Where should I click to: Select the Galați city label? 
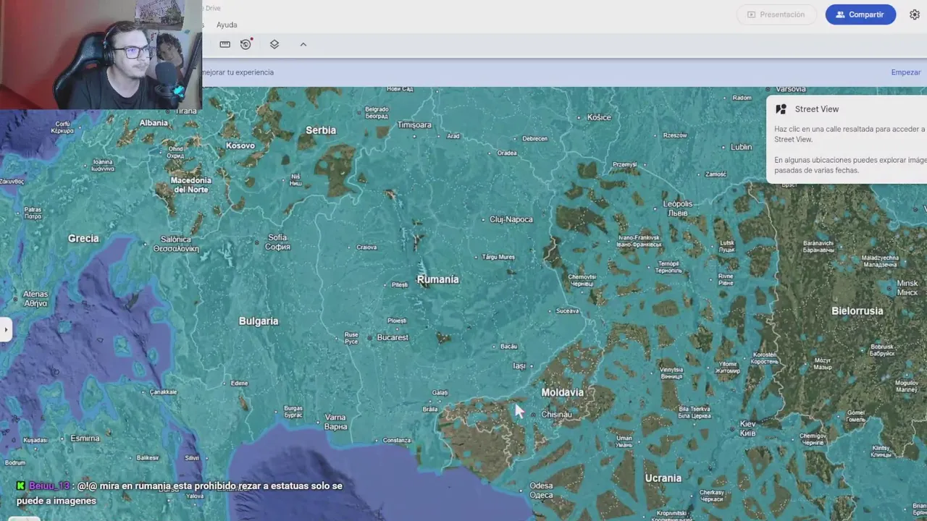[440, 393]
